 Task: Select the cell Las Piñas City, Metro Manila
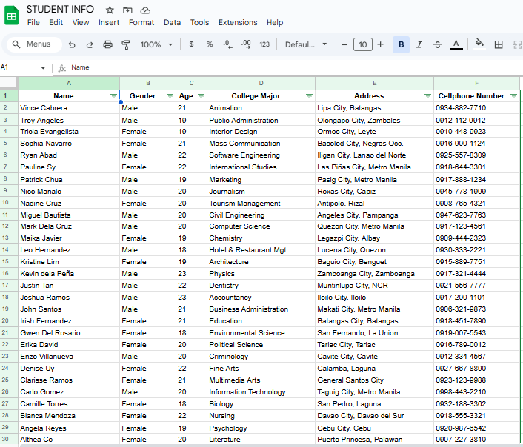tap(375, 167)
